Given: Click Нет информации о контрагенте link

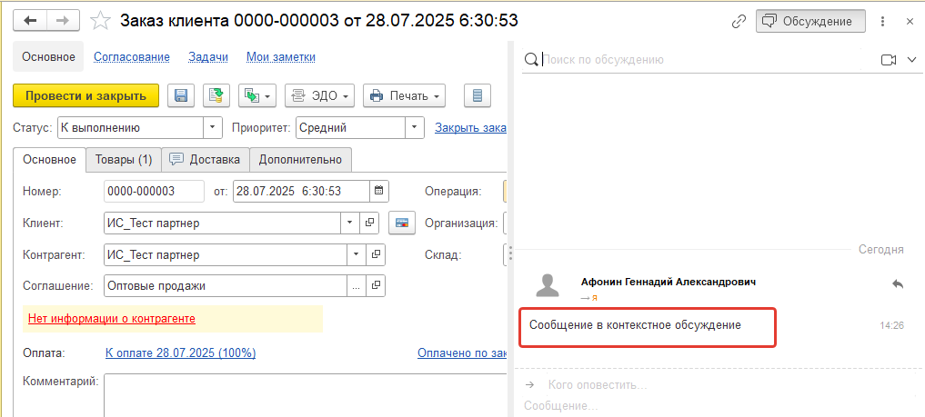Looking at the screenshot, I should [x=112, y=319].
